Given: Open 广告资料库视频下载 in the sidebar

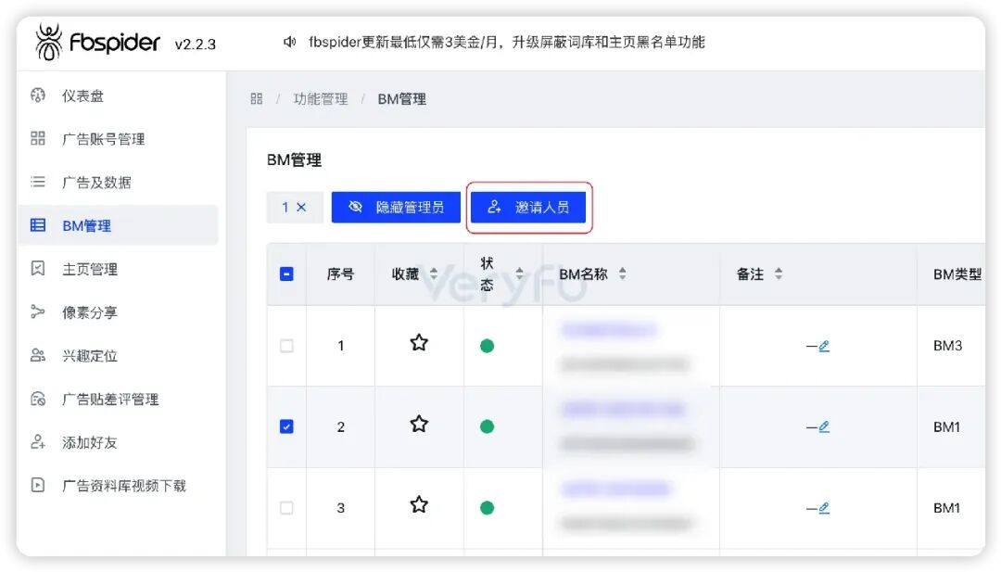Looking at the screenshot, I should [108, 485].
